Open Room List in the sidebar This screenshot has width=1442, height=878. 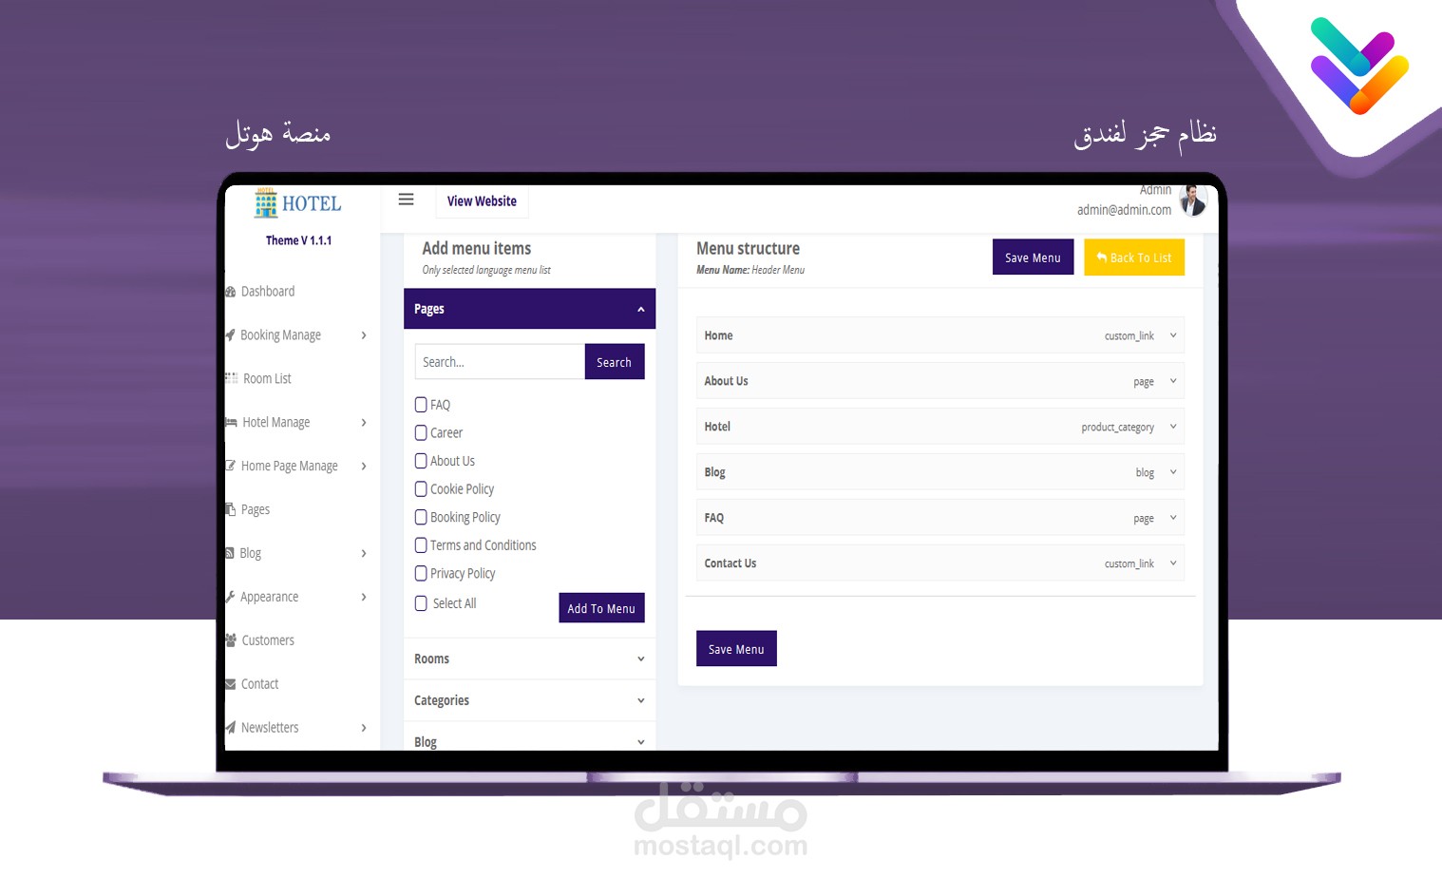click(267, 378)
